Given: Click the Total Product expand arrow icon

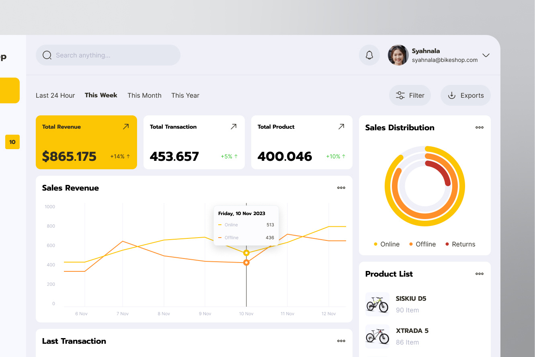Looking at the screenshot, I should (x=341, y=126).
